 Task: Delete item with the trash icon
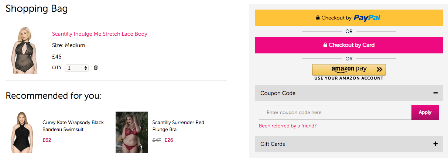pos(96,67)
